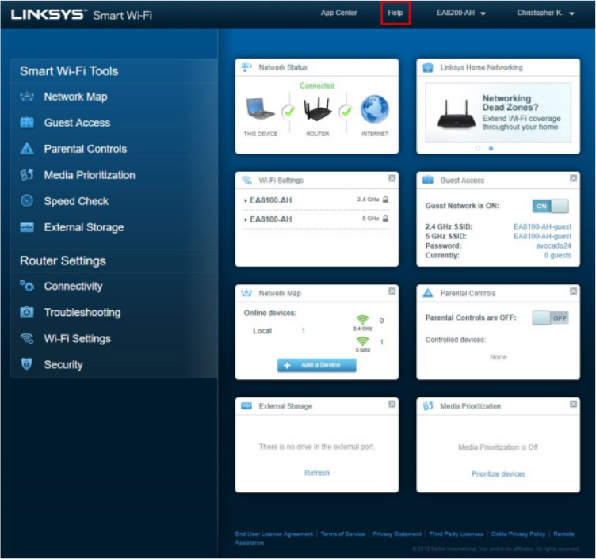Turn on the Parental Controls switch

[550, 318]
